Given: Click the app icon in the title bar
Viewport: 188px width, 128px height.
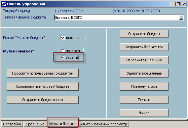Looking at the screenshot, I should coord(4,4).
